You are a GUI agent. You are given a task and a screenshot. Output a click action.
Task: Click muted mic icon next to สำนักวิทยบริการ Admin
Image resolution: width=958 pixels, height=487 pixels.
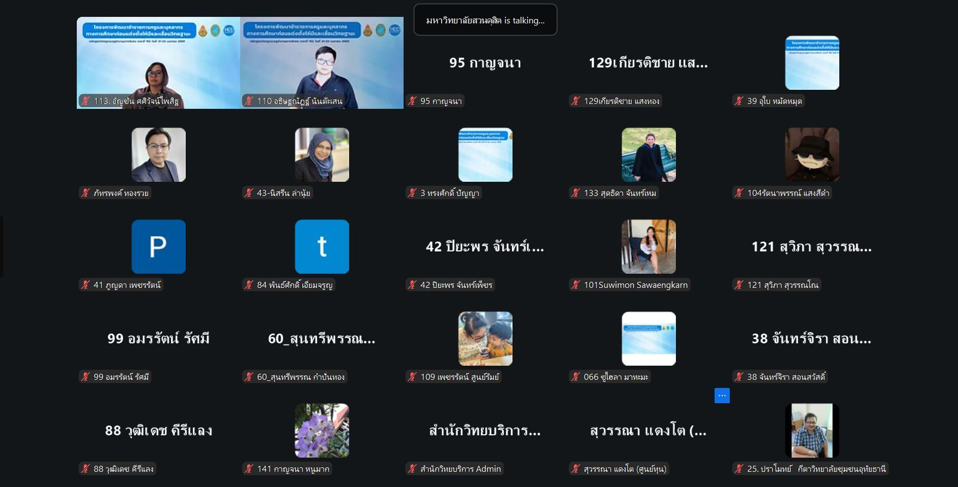(412, 469)
